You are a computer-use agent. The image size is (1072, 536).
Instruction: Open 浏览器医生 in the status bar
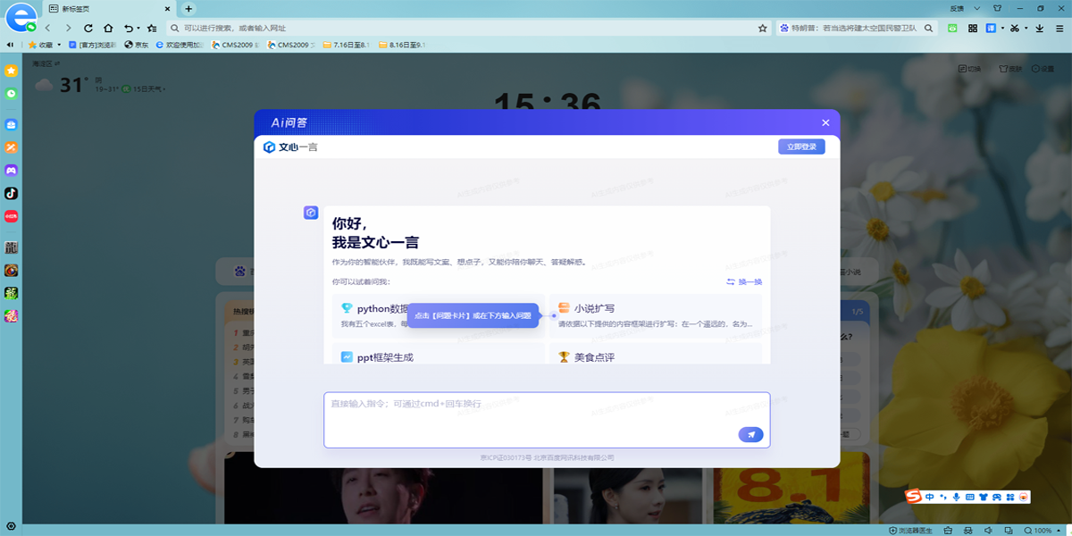point(913,530)
